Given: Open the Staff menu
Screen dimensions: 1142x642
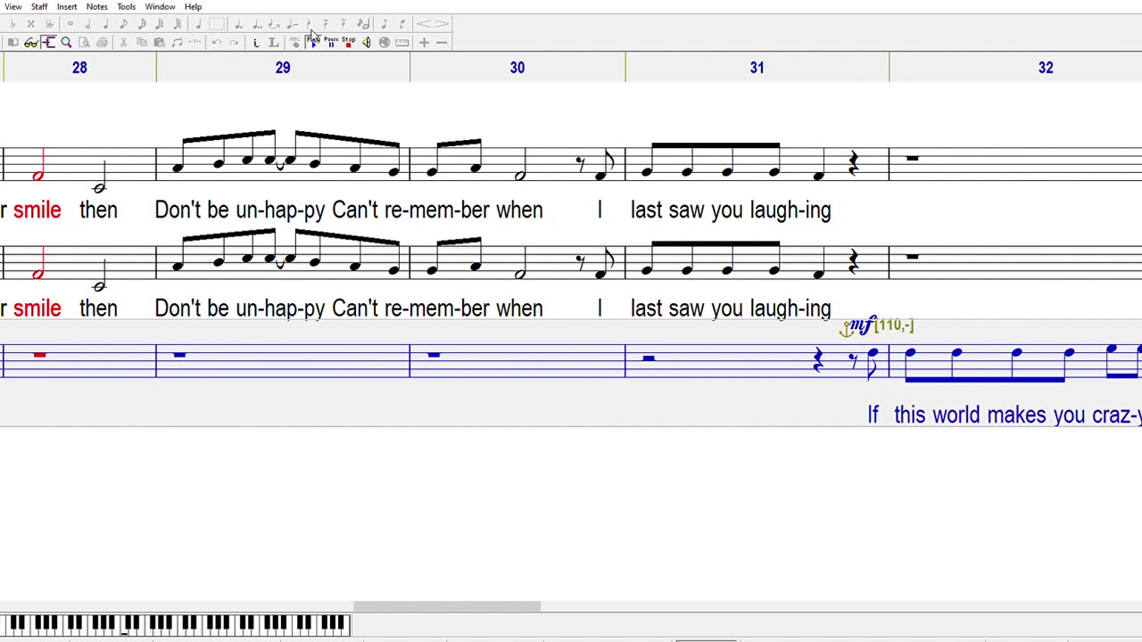Looking at the screenshot, I should [39, 6].
